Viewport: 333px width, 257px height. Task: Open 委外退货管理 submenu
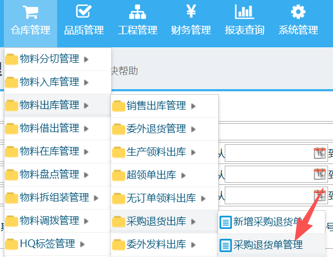(156, 129)
